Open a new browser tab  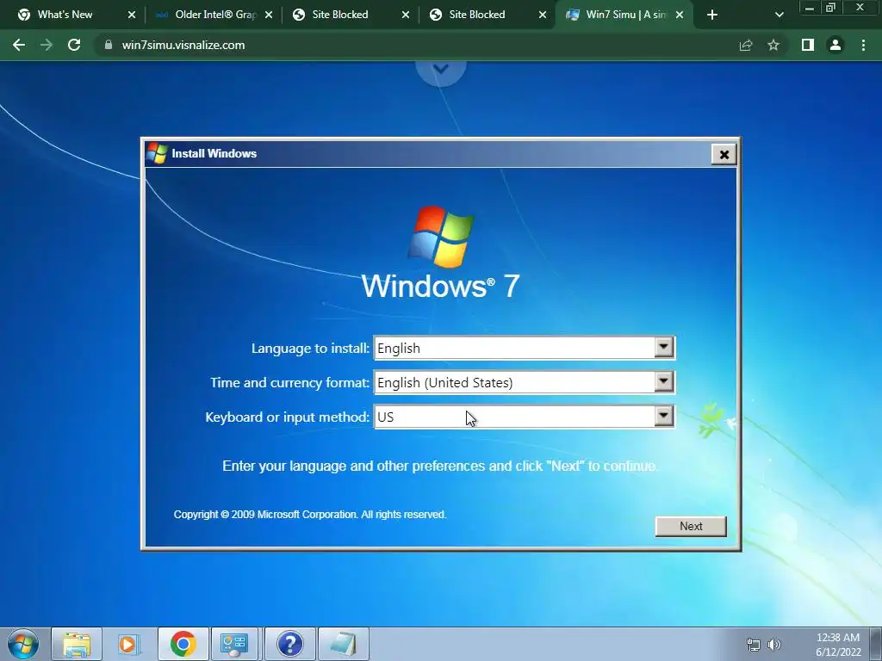(x=712, y=15)
